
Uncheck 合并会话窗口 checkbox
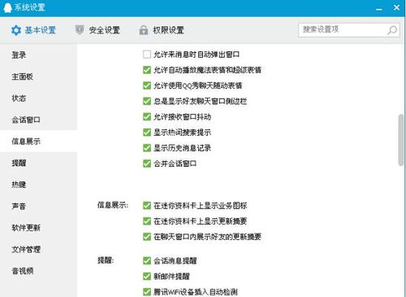click(147, 164)
